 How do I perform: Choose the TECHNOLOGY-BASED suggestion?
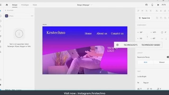[151, 45]
